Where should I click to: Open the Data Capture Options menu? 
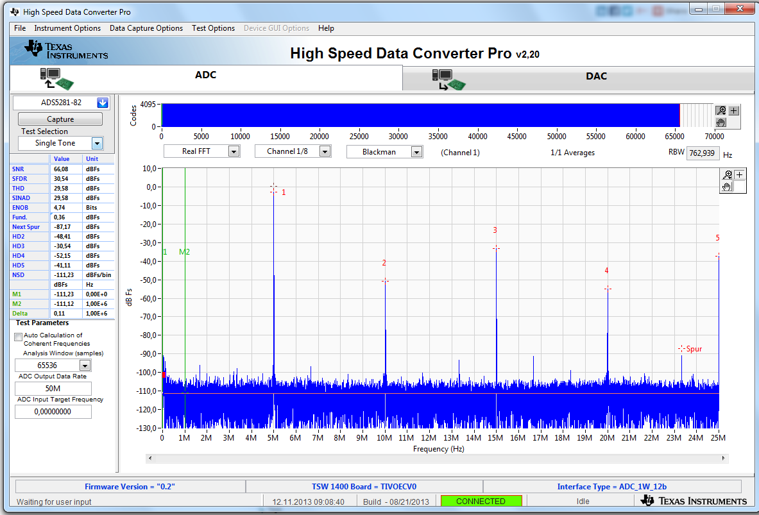(x=146, y=28)
